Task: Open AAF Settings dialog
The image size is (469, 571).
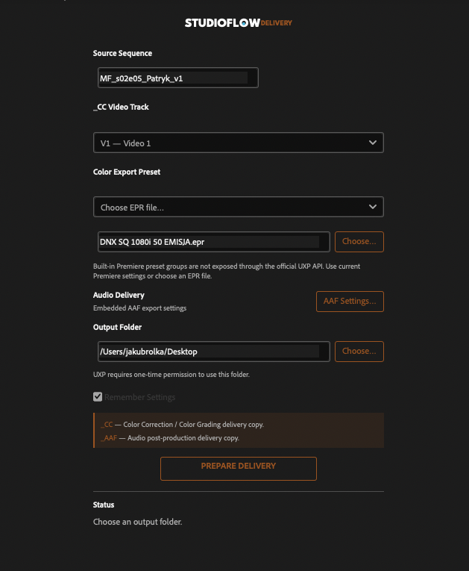Action: (350, 301)
